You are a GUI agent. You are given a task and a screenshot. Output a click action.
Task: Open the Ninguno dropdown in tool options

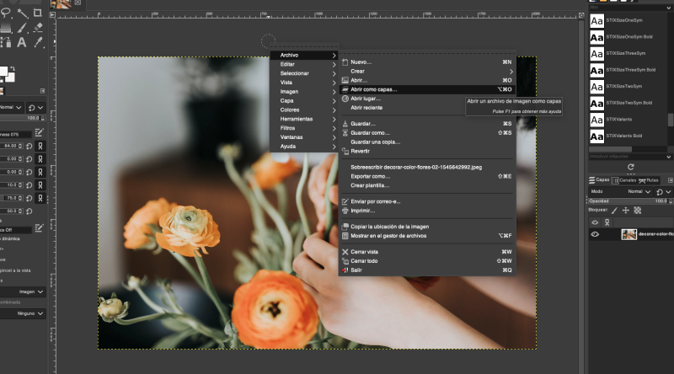29,313
